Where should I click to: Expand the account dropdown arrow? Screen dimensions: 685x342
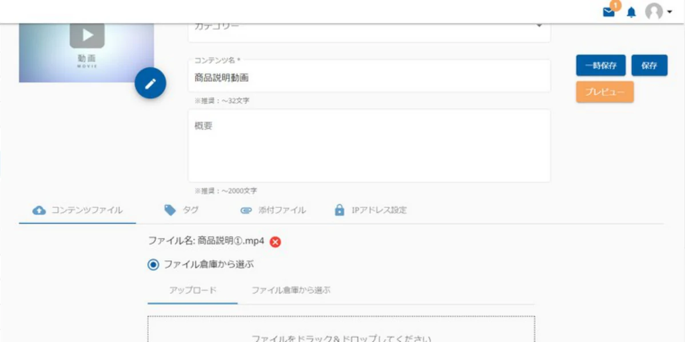pyautogui.click(x=670, y=12)
